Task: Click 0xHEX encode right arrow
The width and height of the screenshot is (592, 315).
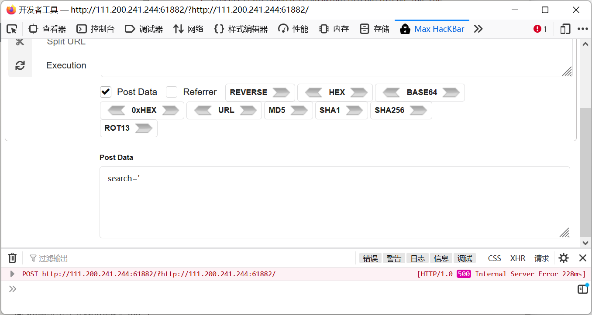Action: coord(170,110)
